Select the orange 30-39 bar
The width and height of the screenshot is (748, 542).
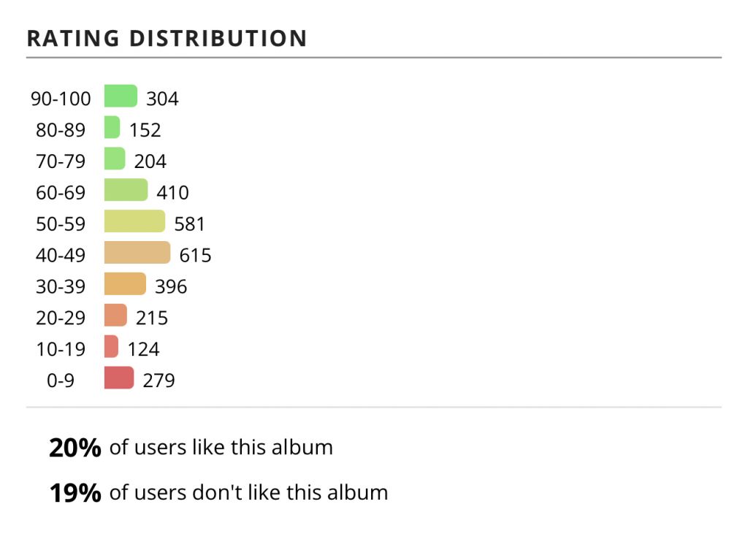click(125, 284)
